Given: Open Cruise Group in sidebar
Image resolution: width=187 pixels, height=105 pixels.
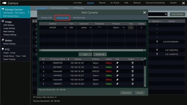Looking at the screenshot, I should pos(8,56).
